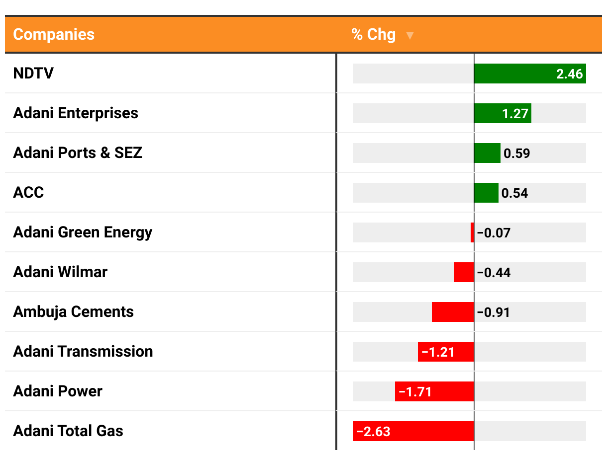Open the Adani Power row label
The width and height of the screenshot is (607, 455).
tap(58, 391)
